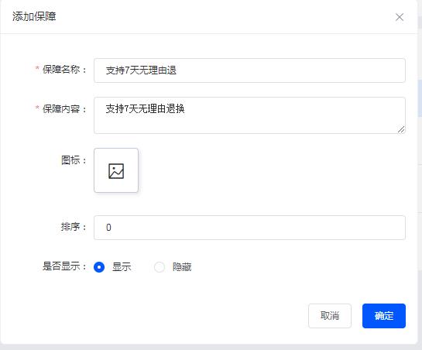This screenshot has width=422, height=350.
Task: Select the 显示 radio button
Action: tap(99, 267)
